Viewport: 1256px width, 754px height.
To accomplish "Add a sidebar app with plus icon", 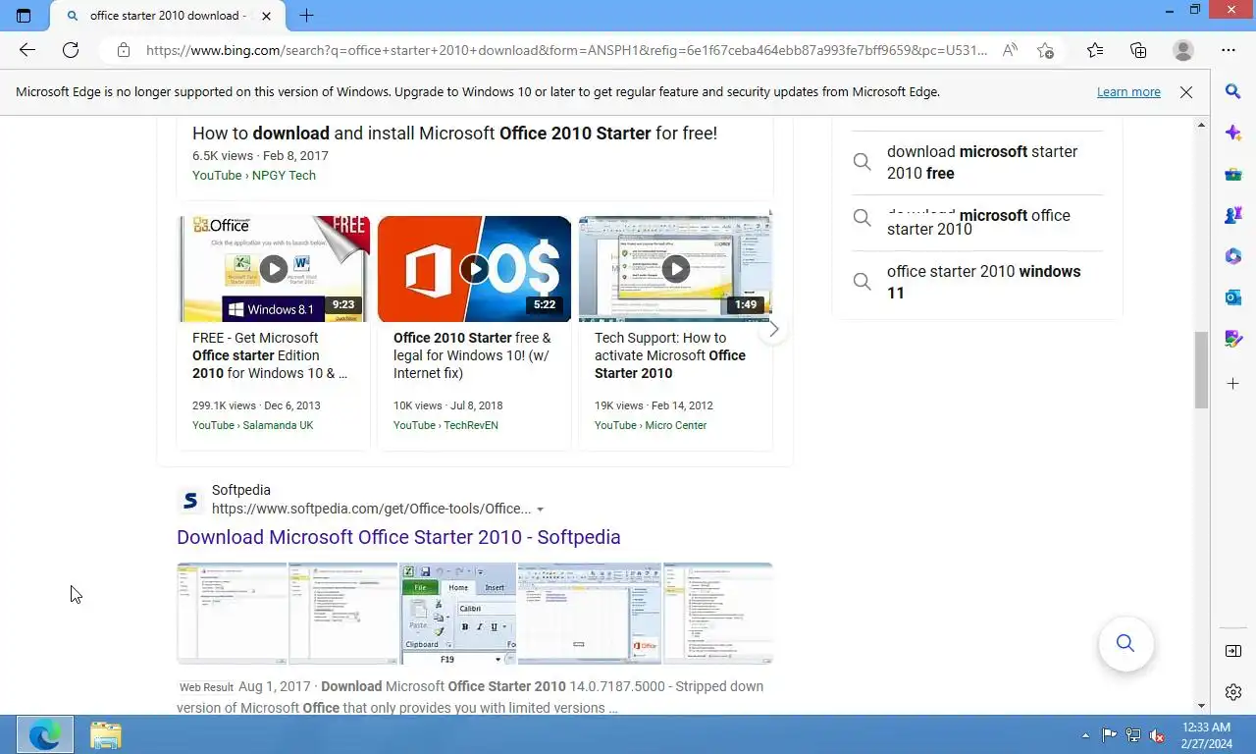I will coord(1233,383).
